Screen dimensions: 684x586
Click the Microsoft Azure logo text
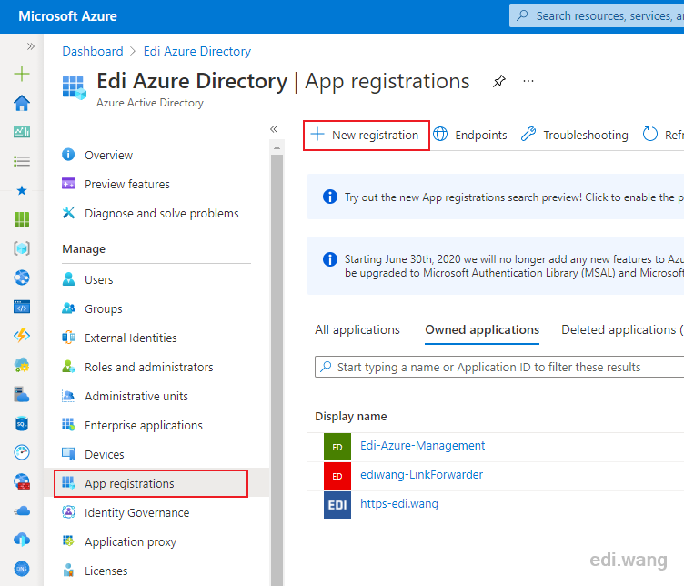(x=67, y=16)
